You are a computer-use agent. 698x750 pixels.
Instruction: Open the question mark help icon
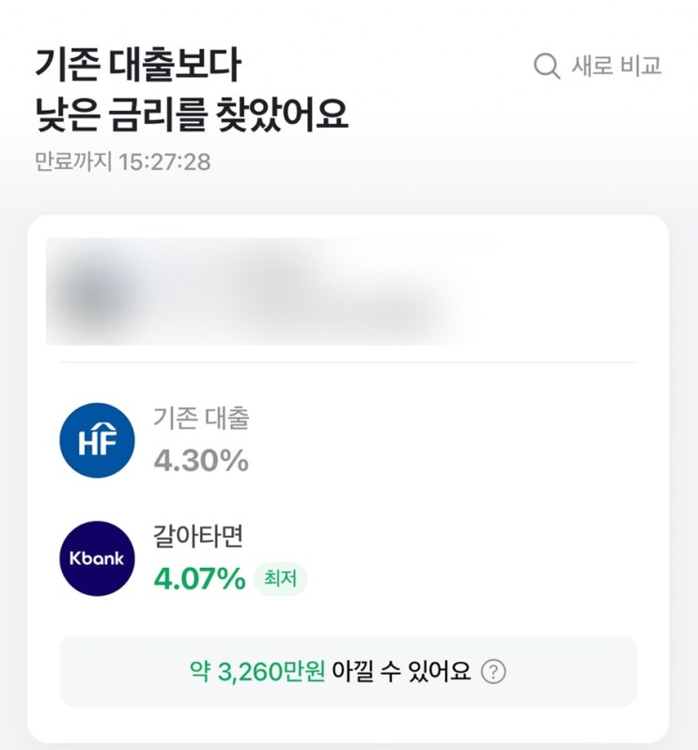[x=493, y=672]
